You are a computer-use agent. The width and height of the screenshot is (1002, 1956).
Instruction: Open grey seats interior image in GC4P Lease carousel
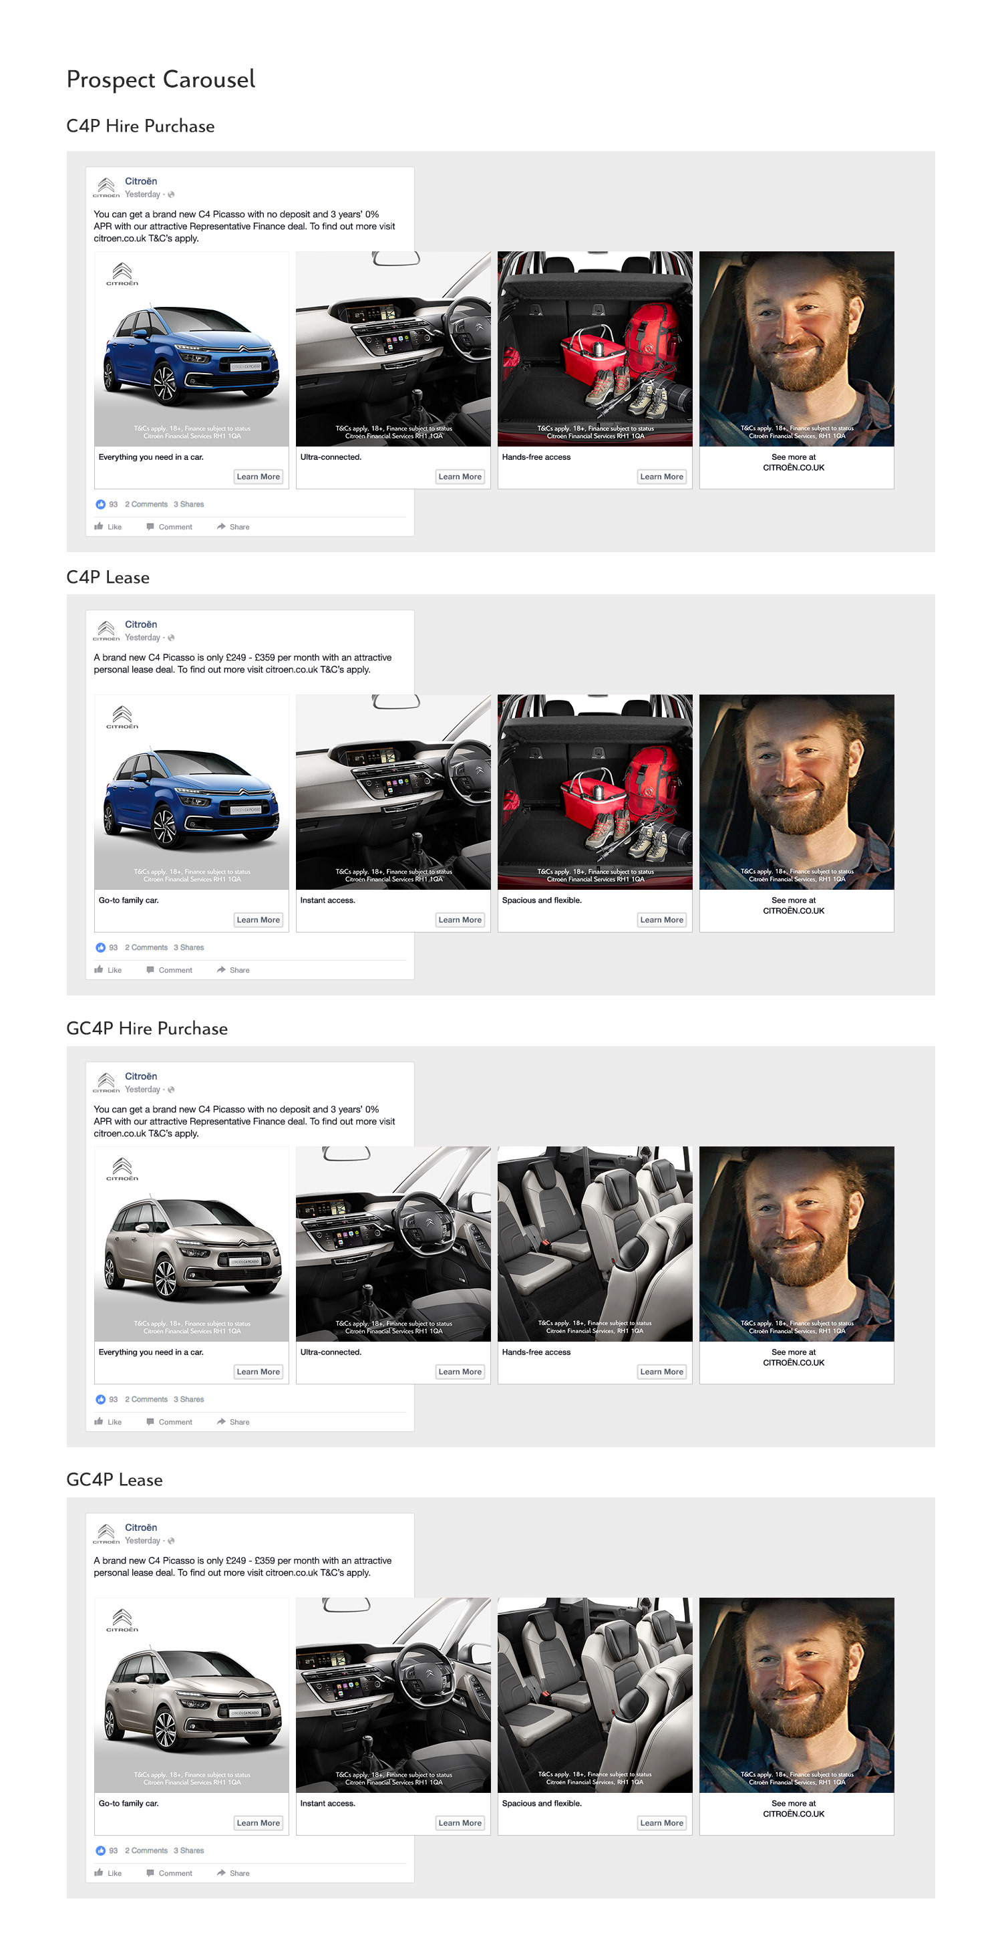tap(595, 1695)
